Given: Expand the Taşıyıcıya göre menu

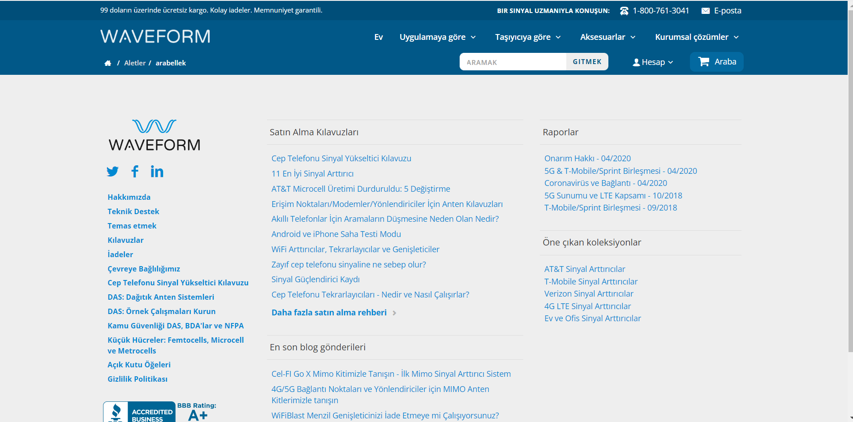Looking at the screenshot, I should coord(528,37).
